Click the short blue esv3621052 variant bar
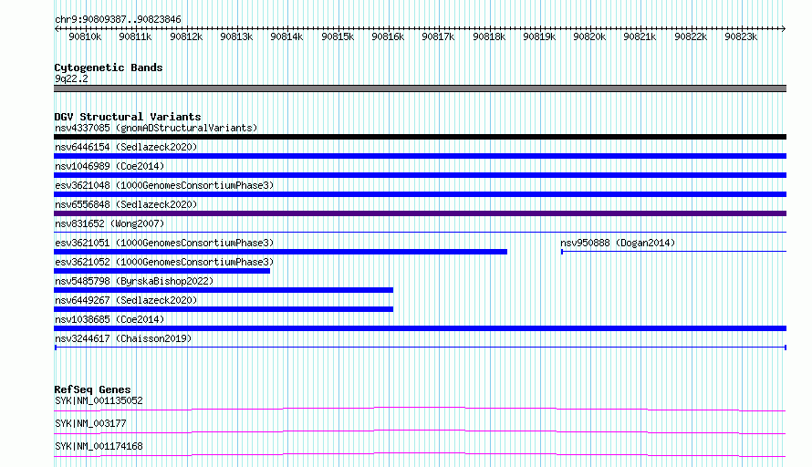 click(161, 271)
